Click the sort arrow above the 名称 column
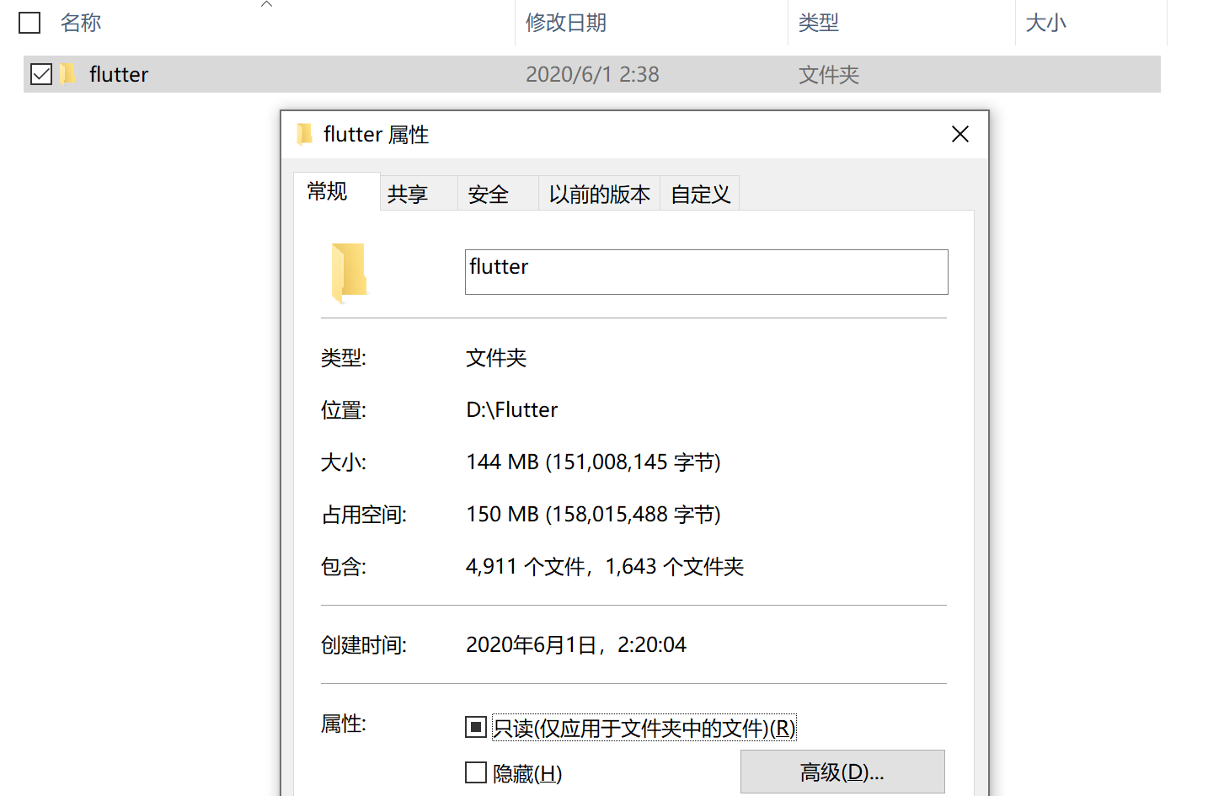Image resolution: width=1224 pixels, height=796 pixels. pyautogui.click(x=267, y=4)
